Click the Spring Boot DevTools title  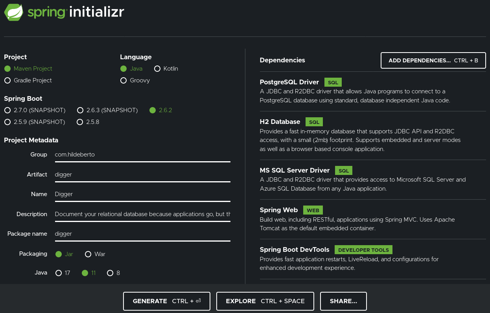tap(295, 250)
